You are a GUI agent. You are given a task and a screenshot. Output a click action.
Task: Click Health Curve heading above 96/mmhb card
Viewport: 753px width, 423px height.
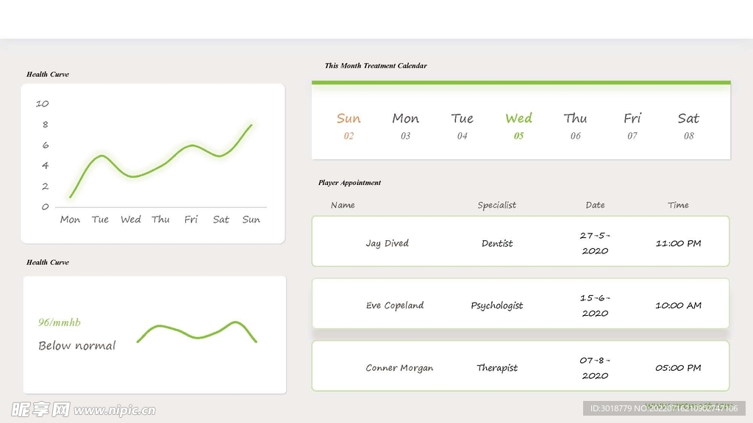point(48,262)
